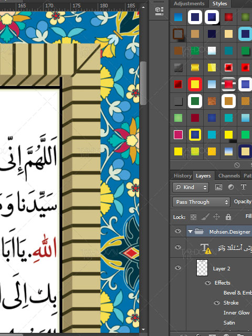252x336 pixels.
Task: Click the canvas vertical scrollbar thumb
Action: 143,83
